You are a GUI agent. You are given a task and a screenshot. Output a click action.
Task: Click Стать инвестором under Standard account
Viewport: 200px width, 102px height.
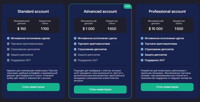[x=33, y=87]
